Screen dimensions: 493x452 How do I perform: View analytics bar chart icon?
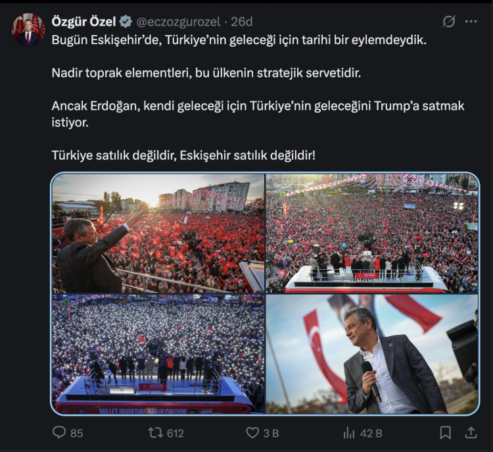[349, 433]
